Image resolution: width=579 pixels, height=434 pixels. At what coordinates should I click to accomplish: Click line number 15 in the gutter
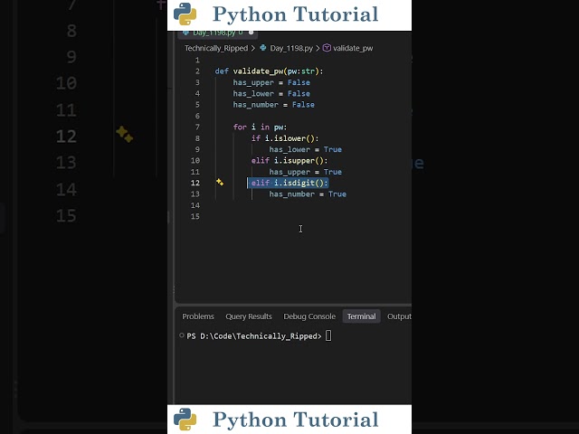click(195, 216)
